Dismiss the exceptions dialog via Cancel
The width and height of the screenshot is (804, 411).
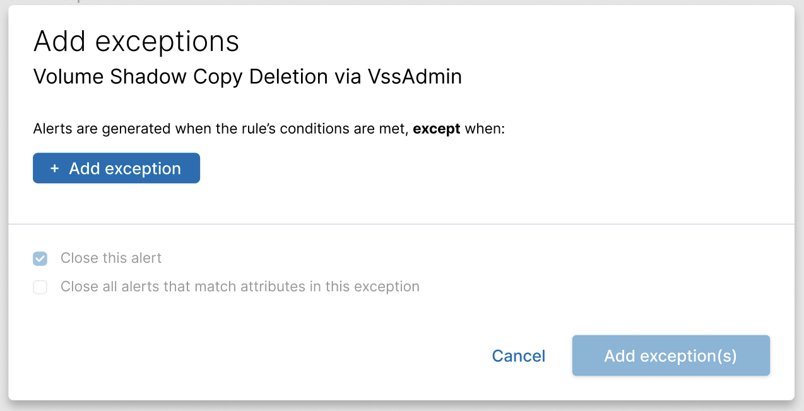[x=518, y=356]
